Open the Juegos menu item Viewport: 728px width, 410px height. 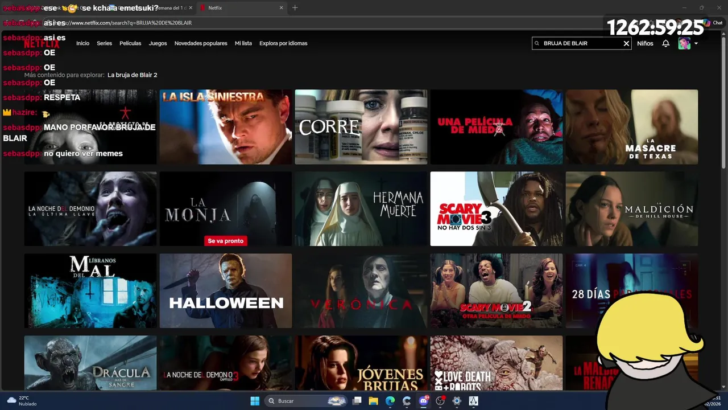tap(158, 43)
